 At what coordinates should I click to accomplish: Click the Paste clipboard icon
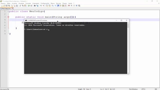[25, 5]
